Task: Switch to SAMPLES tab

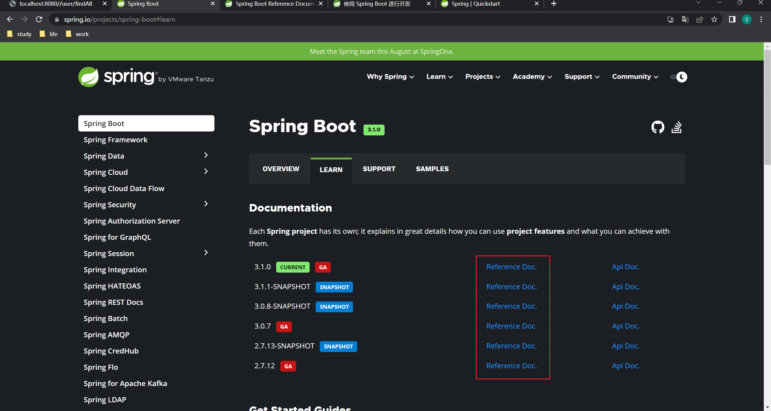Action: pos(432,169)
